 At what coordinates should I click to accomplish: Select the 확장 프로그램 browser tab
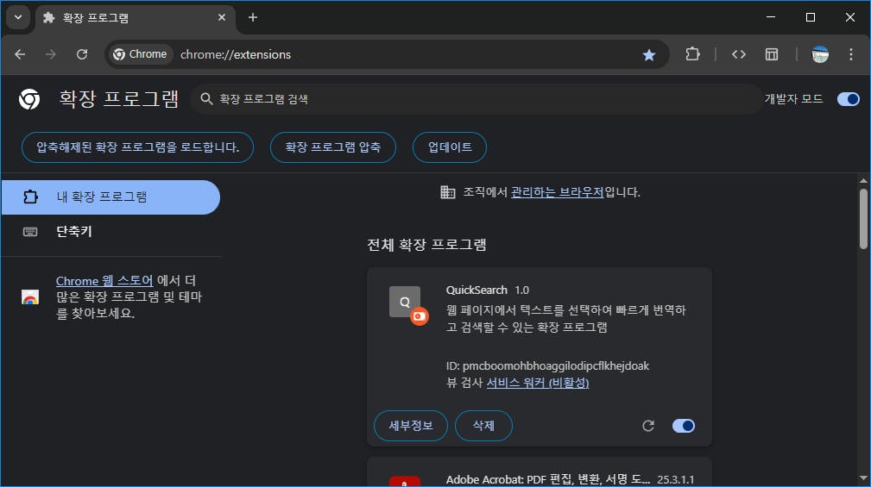135,18
